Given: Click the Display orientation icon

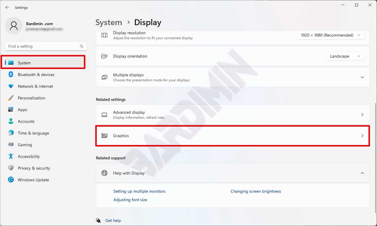Looking at the screenshot, I should click(104, 56).
